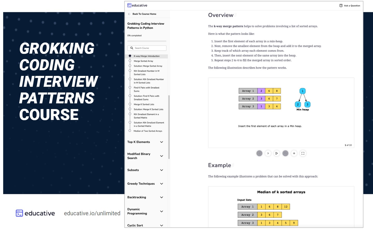Click the educative logo in bottom banner
373x229 pixels.
[x=35, y=213]
